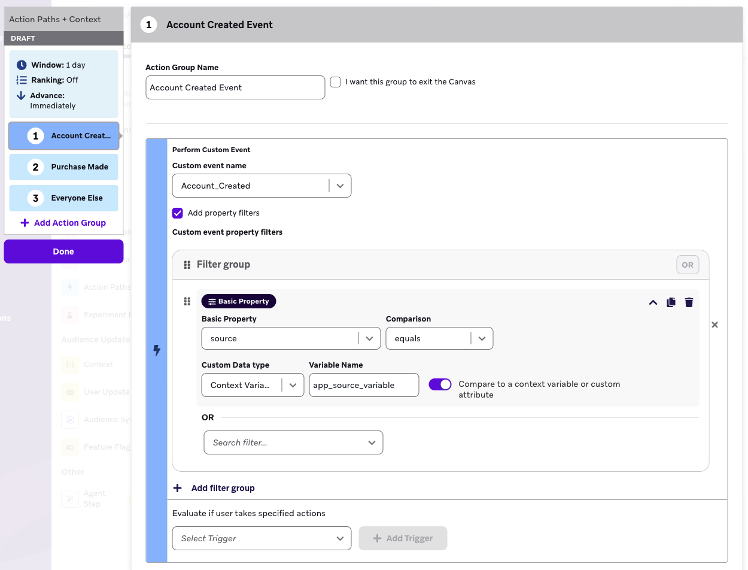Click the duplicate filter copy icon

click(x=671, y=302)
